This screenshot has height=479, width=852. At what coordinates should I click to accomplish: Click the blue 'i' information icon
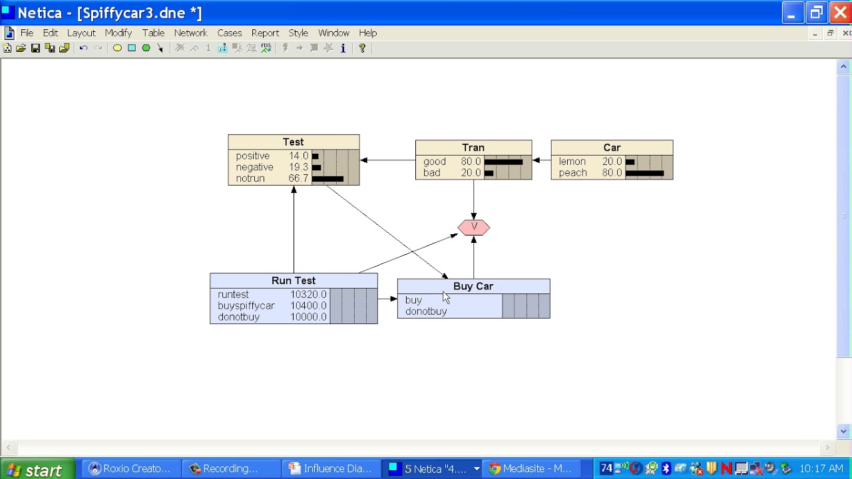[343, 48]
